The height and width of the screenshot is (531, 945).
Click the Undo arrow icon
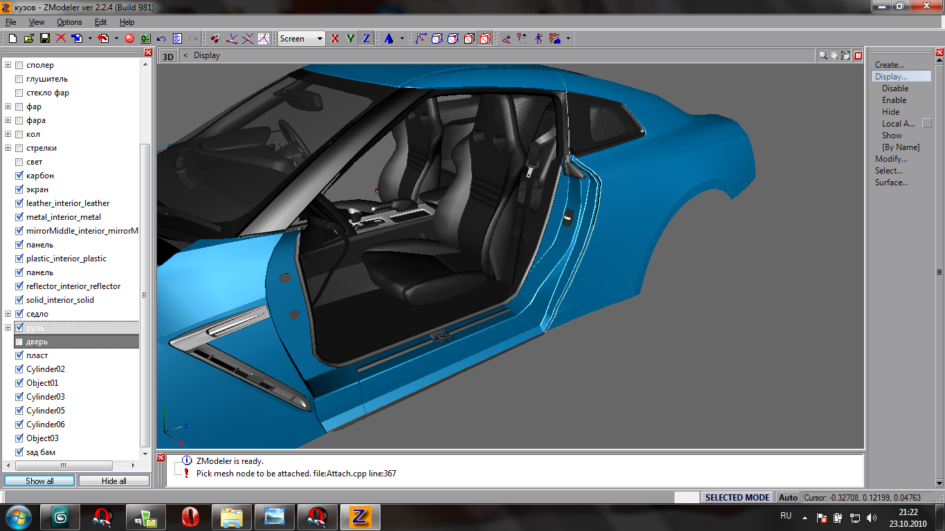coord(161,39)
